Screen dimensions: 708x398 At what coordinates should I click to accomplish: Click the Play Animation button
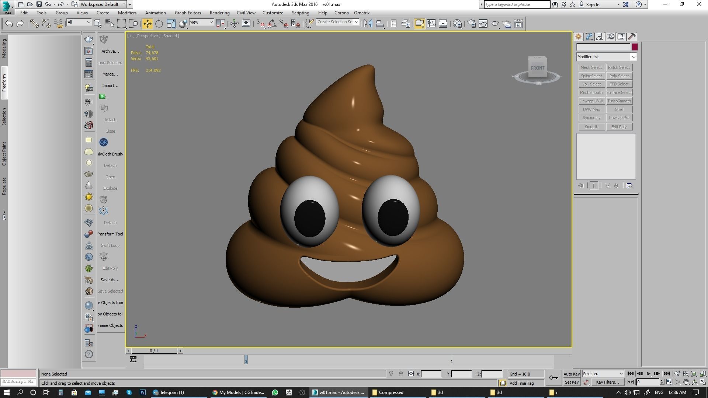[x=648, y=374]
